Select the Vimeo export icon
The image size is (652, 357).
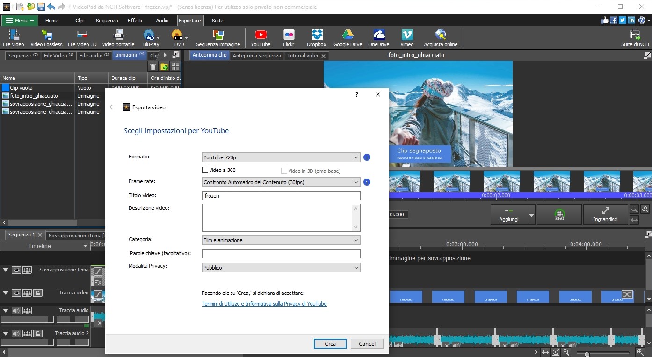[407, 38]
